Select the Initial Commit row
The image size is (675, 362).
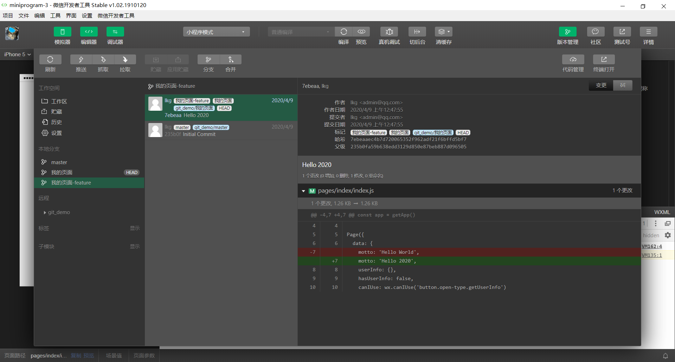221,130
